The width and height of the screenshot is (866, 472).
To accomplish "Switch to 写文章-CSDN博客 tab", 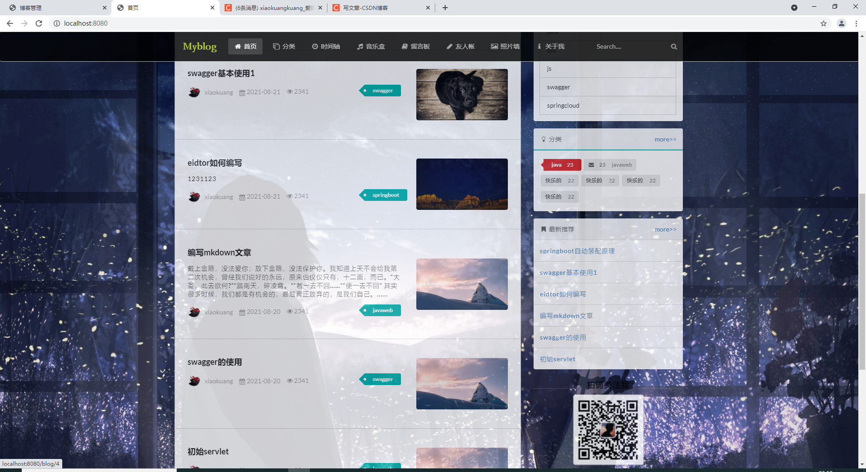I will pyautogui.click(x=381, y=8).
